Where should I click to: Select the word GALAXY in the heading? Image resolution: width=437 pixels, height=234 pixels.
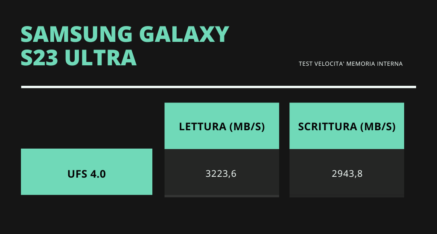point(184,34)
